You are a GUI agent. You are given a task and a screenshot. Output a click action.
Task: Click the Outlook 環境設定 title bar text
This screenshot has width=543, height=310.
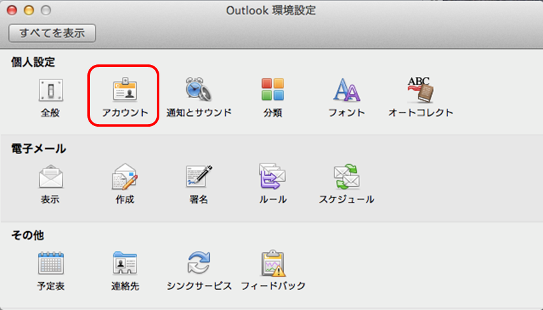(271, 11)
